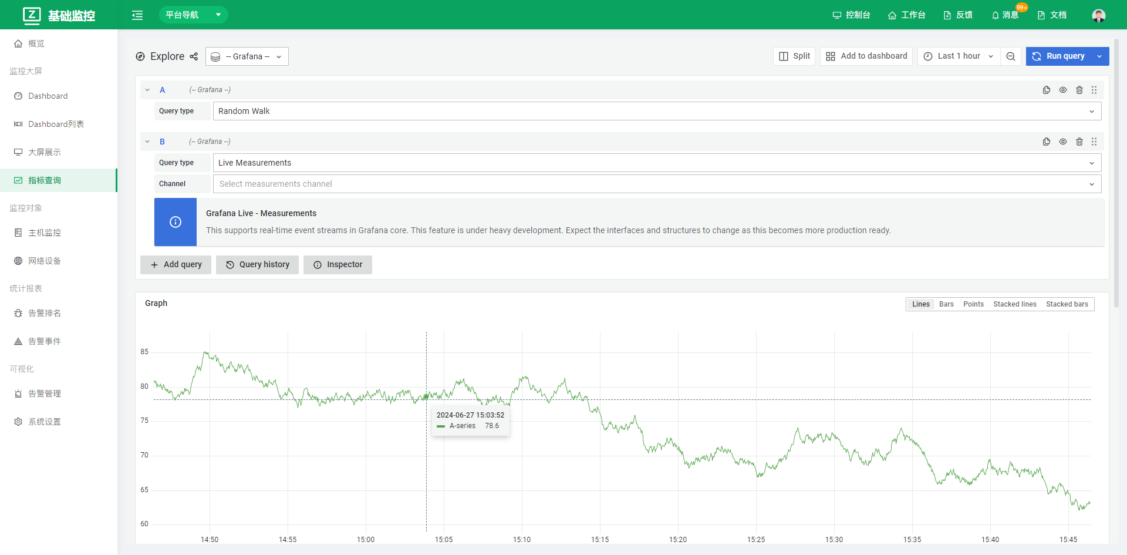Click the zoom out time range icon
The height and width of the screenshot is (555, 1127).
tap(1011, 56)
